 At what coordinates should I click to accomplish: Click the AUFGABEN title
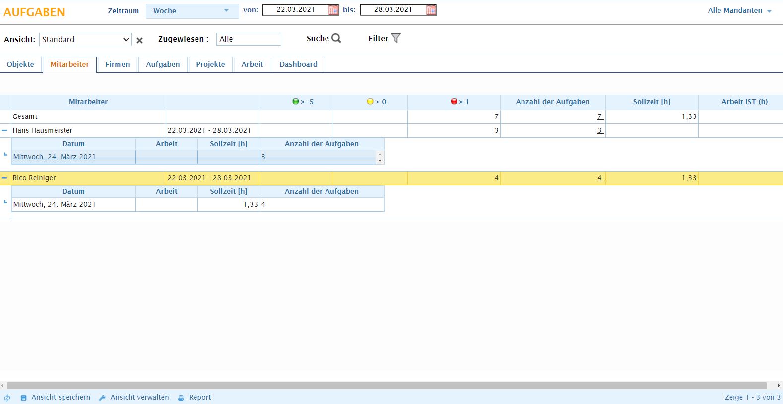coord(34,12)
